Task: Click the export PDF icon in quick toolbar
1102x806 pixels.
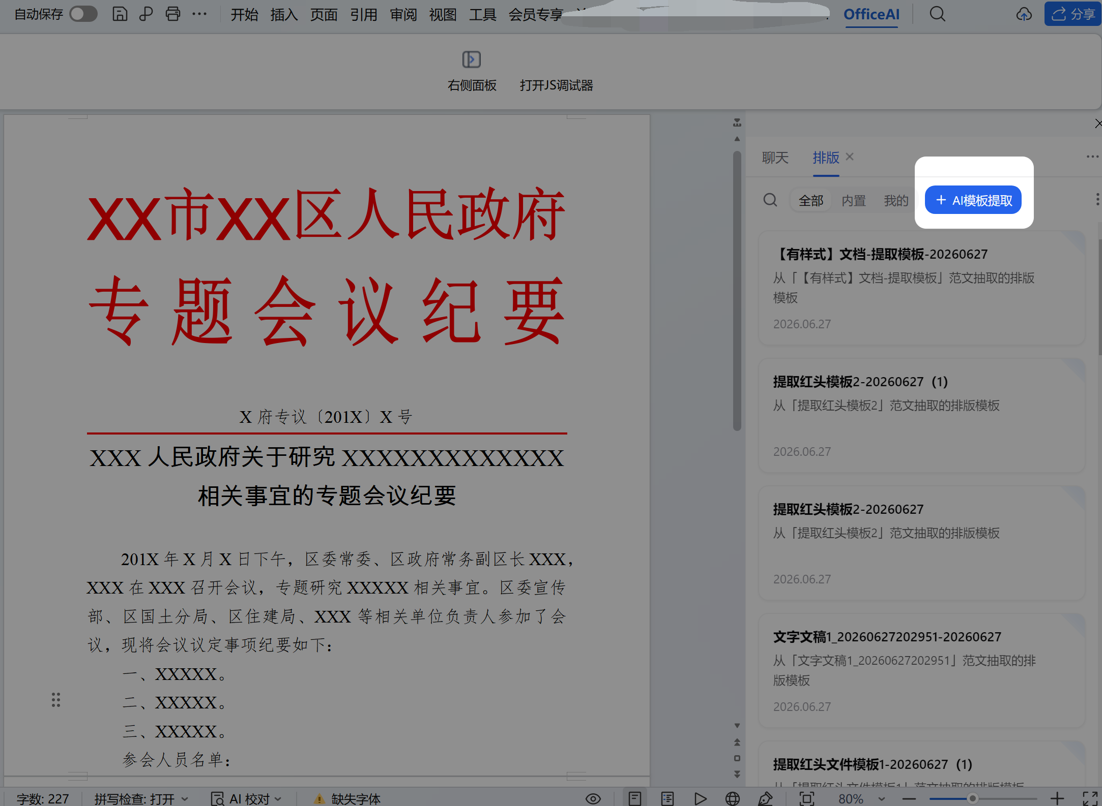Action: click(x=146, y=14)
